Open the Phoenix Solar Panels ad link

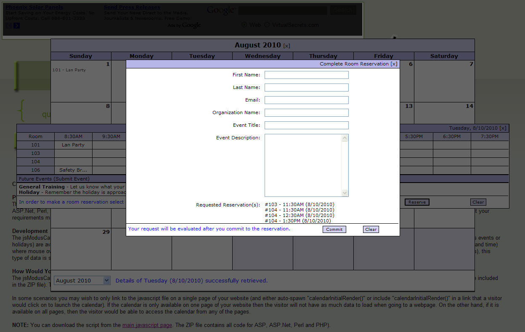tap(34, 7)
